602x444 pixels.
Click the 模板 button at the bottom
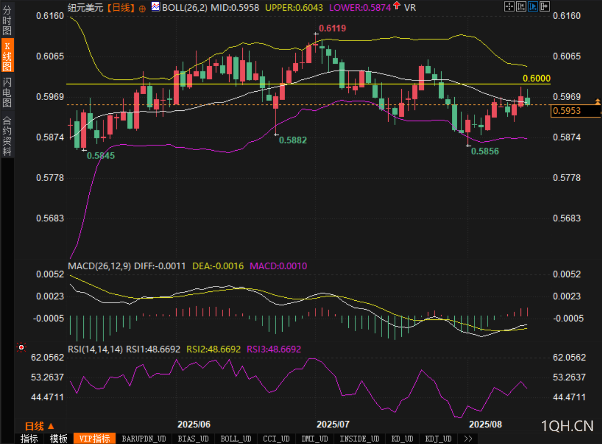coord(58,439)
